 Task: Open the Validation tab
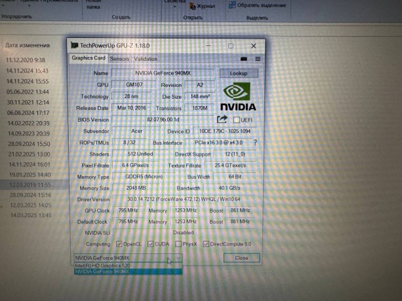coord(146,59)
